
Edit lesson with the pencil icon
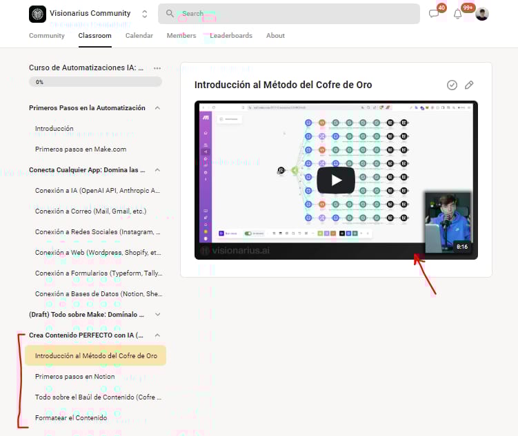(x=469, y=85)
